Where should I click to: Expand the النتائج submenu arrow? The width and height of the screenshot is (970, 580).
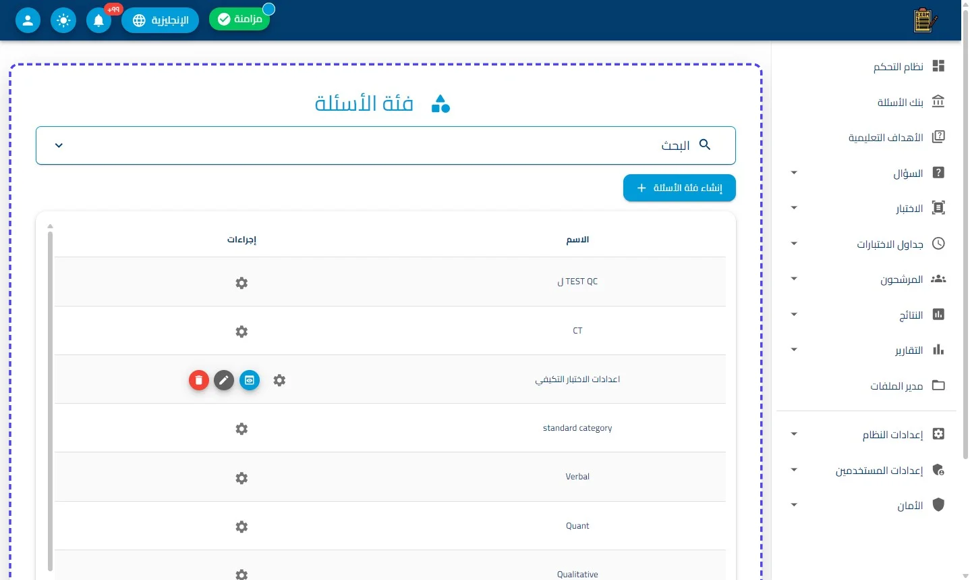pos(794,315)
